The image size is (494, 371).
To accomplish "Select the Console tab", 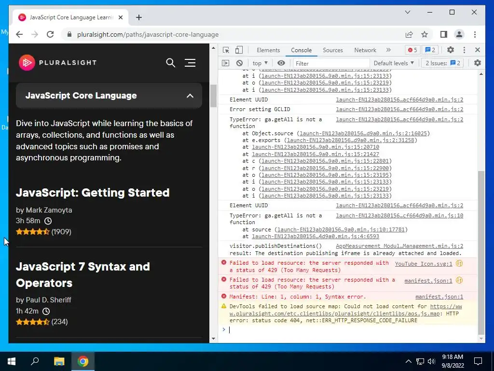I will pos(301,50).
